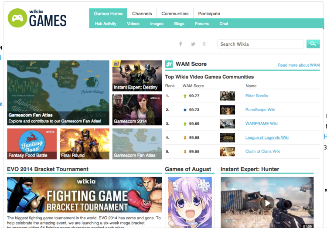Image resolution: width=327 pixels, height=228 pixels.
Task: Switch to the Games Home tab
Action: coord(108,14)
